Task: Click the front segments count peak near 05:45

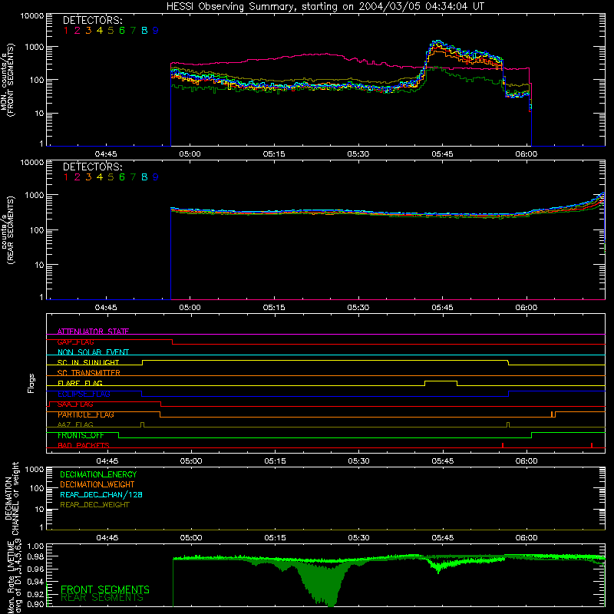Action: coord(438,42)
